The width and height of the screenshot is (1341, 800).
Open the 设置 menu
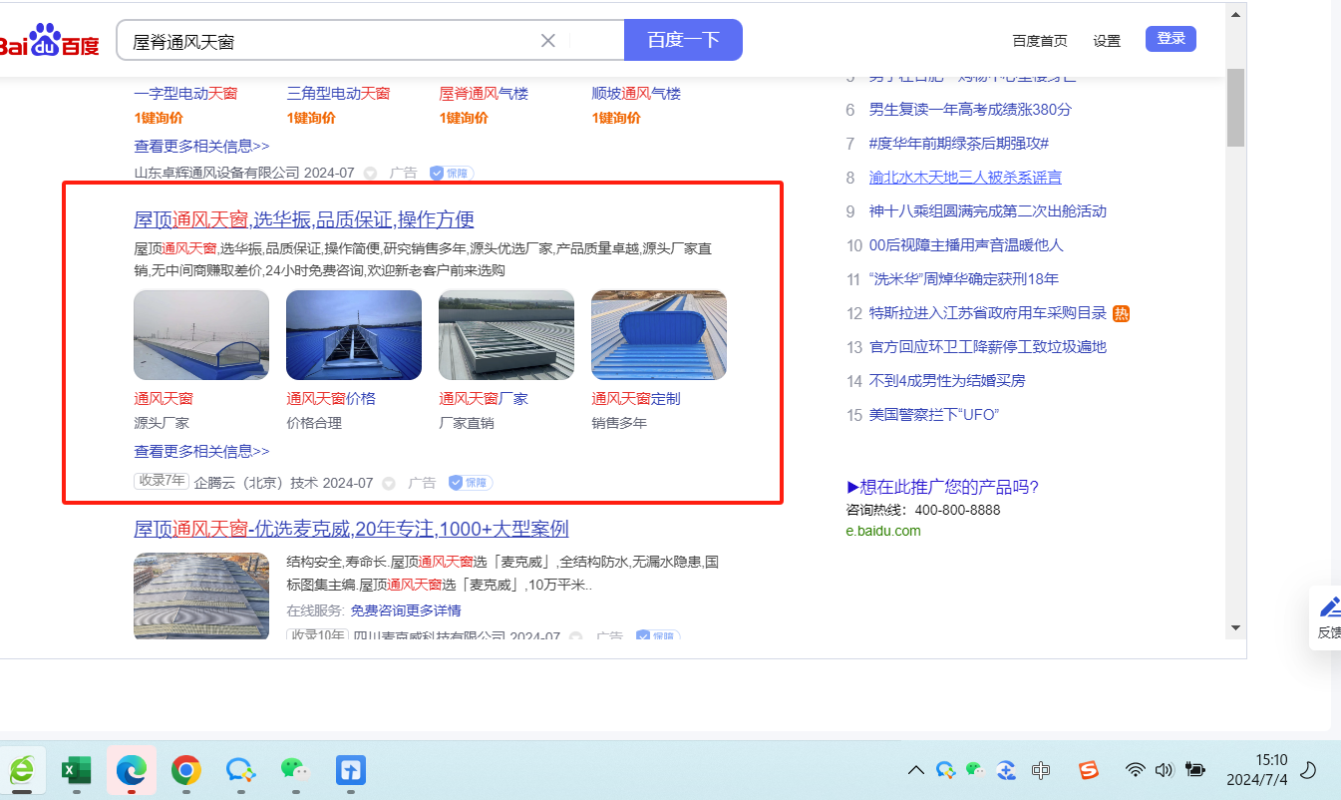pyautogui.click(x=1107, y=41)
